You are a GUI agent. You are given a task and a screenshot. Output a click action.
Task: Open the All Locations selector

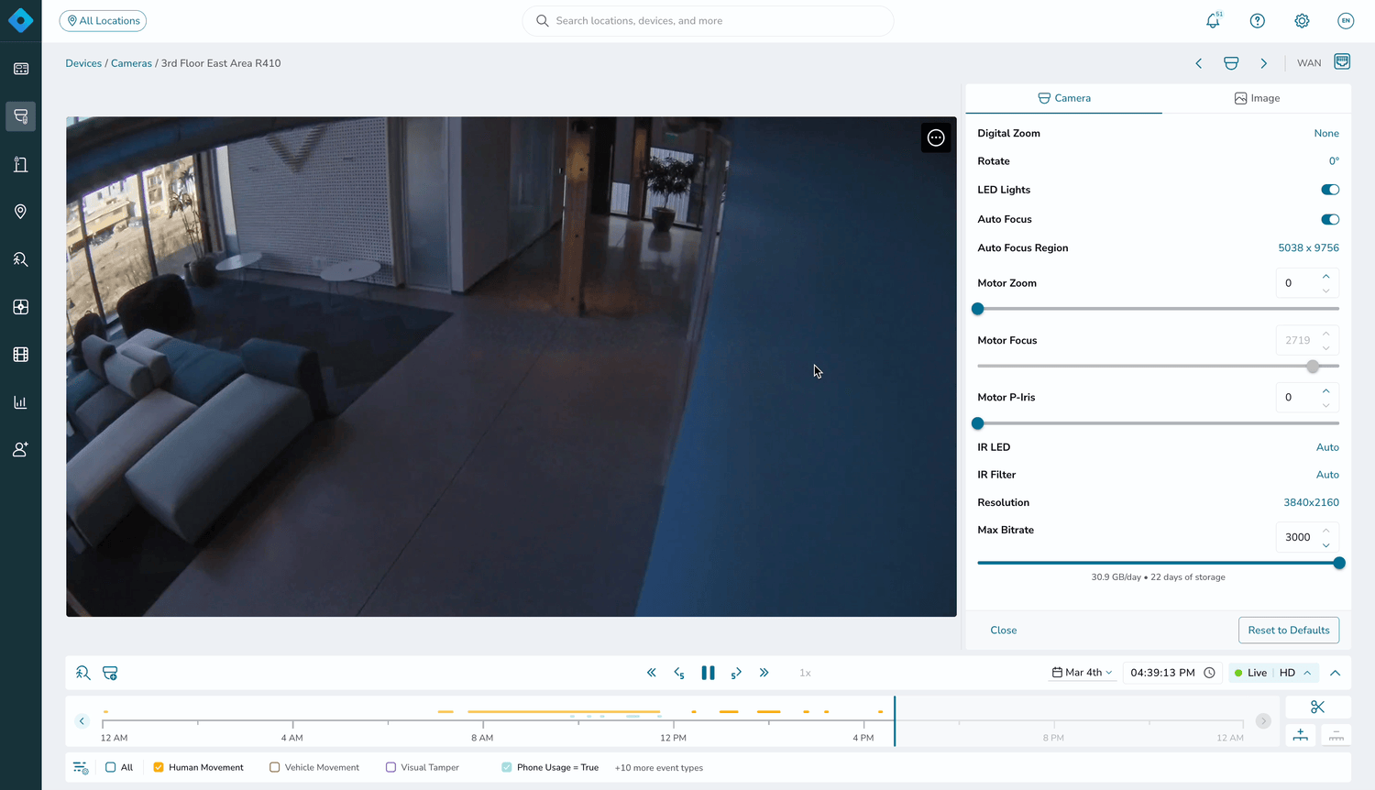click(103, 20)
